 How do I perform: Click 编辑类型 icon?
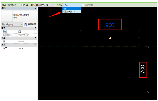pos(26,24)
